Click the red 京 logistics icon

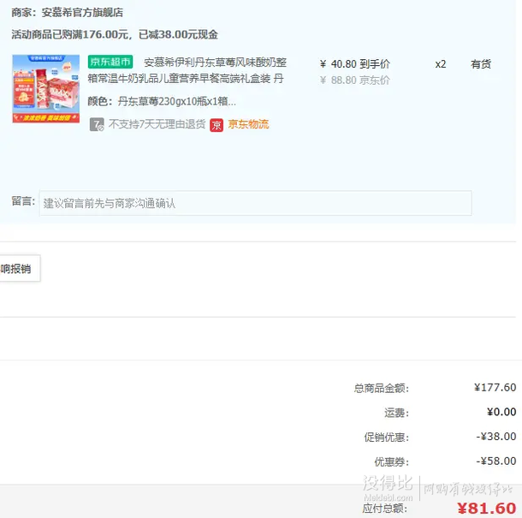click(x=217, y=125)
